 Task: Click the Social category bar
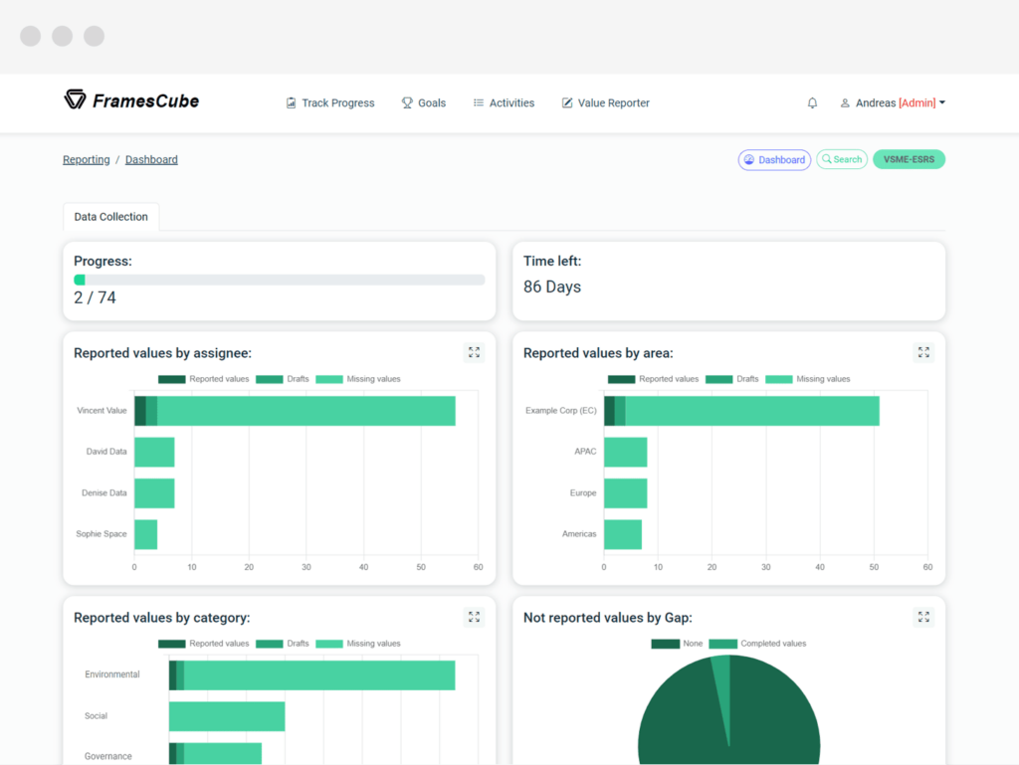point(227,716)
